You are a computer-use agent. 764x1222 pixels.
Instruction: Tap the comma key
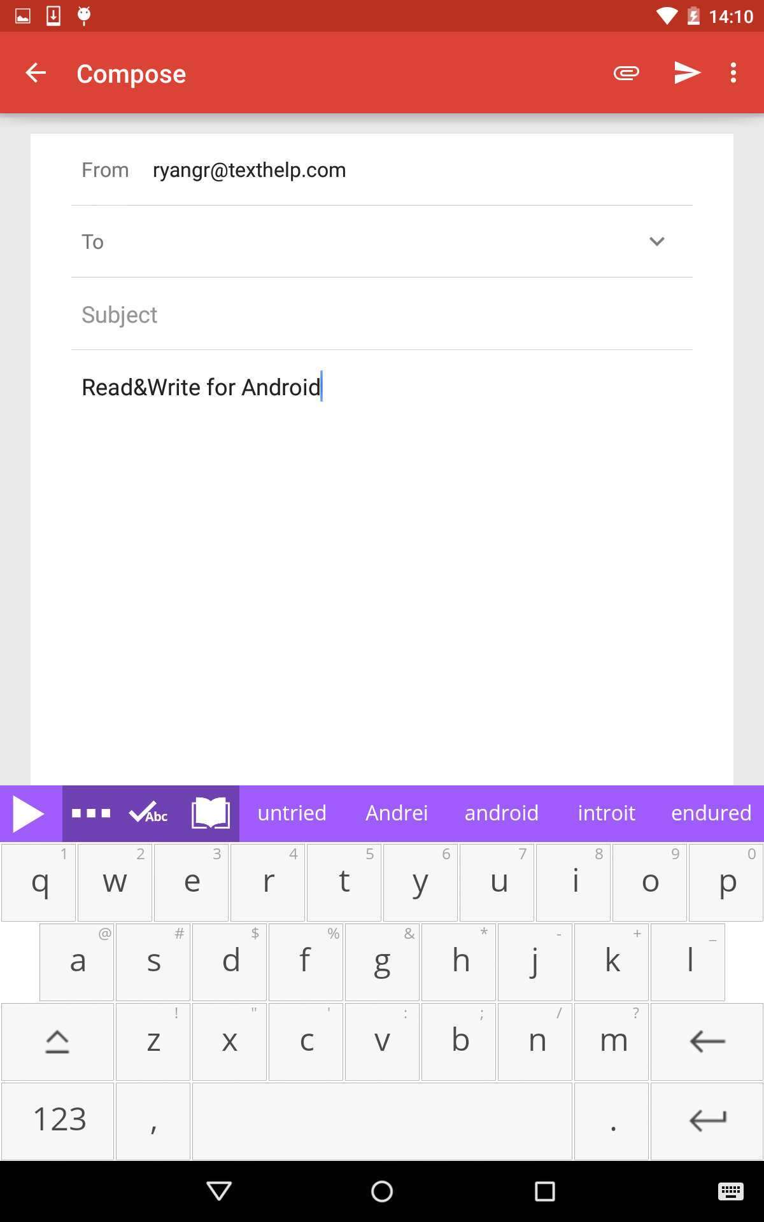click(x=153, y=1121)
